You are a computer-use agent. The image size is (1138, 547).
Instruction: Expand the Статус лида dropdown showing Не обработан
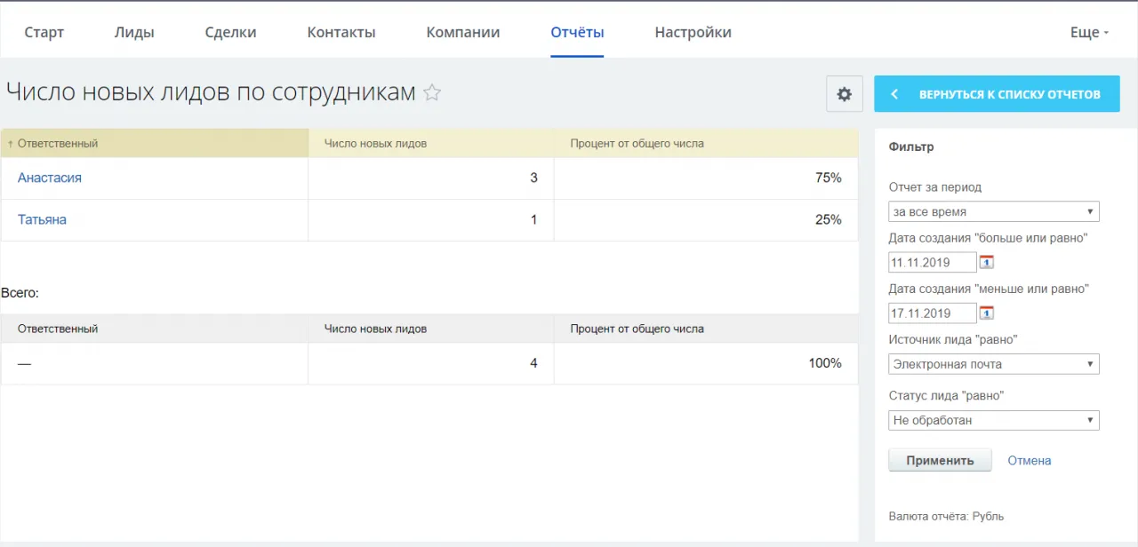(993, 419)
